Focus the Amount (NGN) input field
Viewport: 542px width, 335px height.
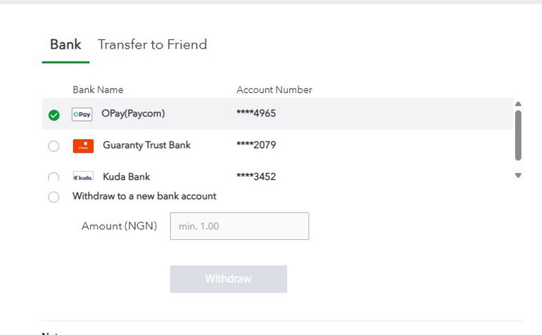pos(239,226)
